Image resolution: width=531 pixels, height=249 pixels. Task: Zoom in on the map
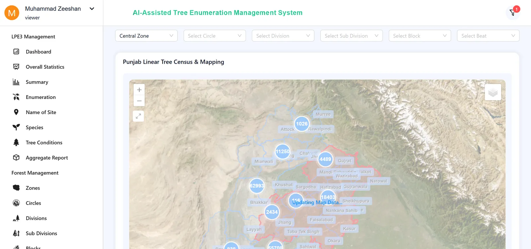click(x=139, y=90)
